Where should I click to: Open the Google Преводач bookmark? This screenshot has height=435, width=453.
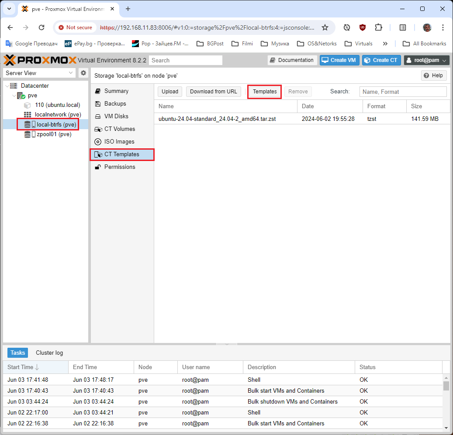click(31, 44)
